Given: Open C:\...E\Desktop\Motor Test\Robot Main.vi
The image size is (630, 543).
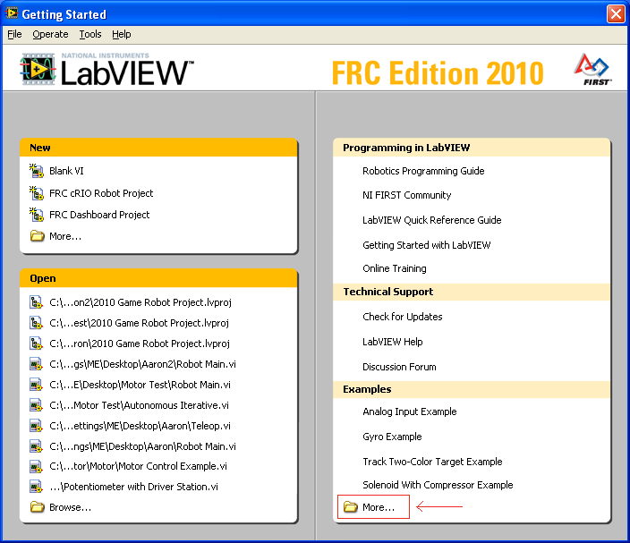Looking at the screenshot, I should [140, 385].
